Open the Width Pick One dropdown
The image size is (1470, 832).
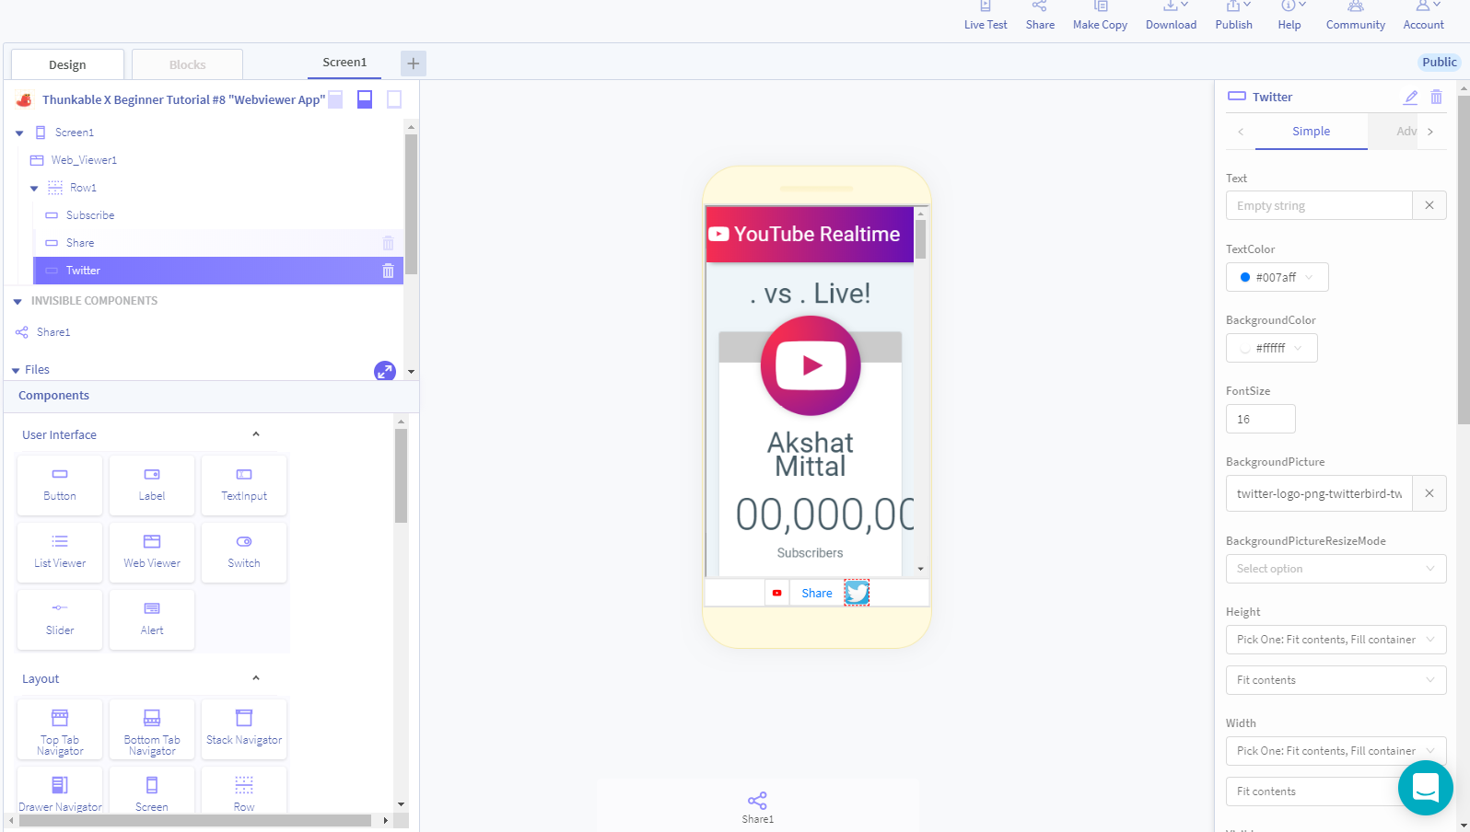coord(1336,751)
